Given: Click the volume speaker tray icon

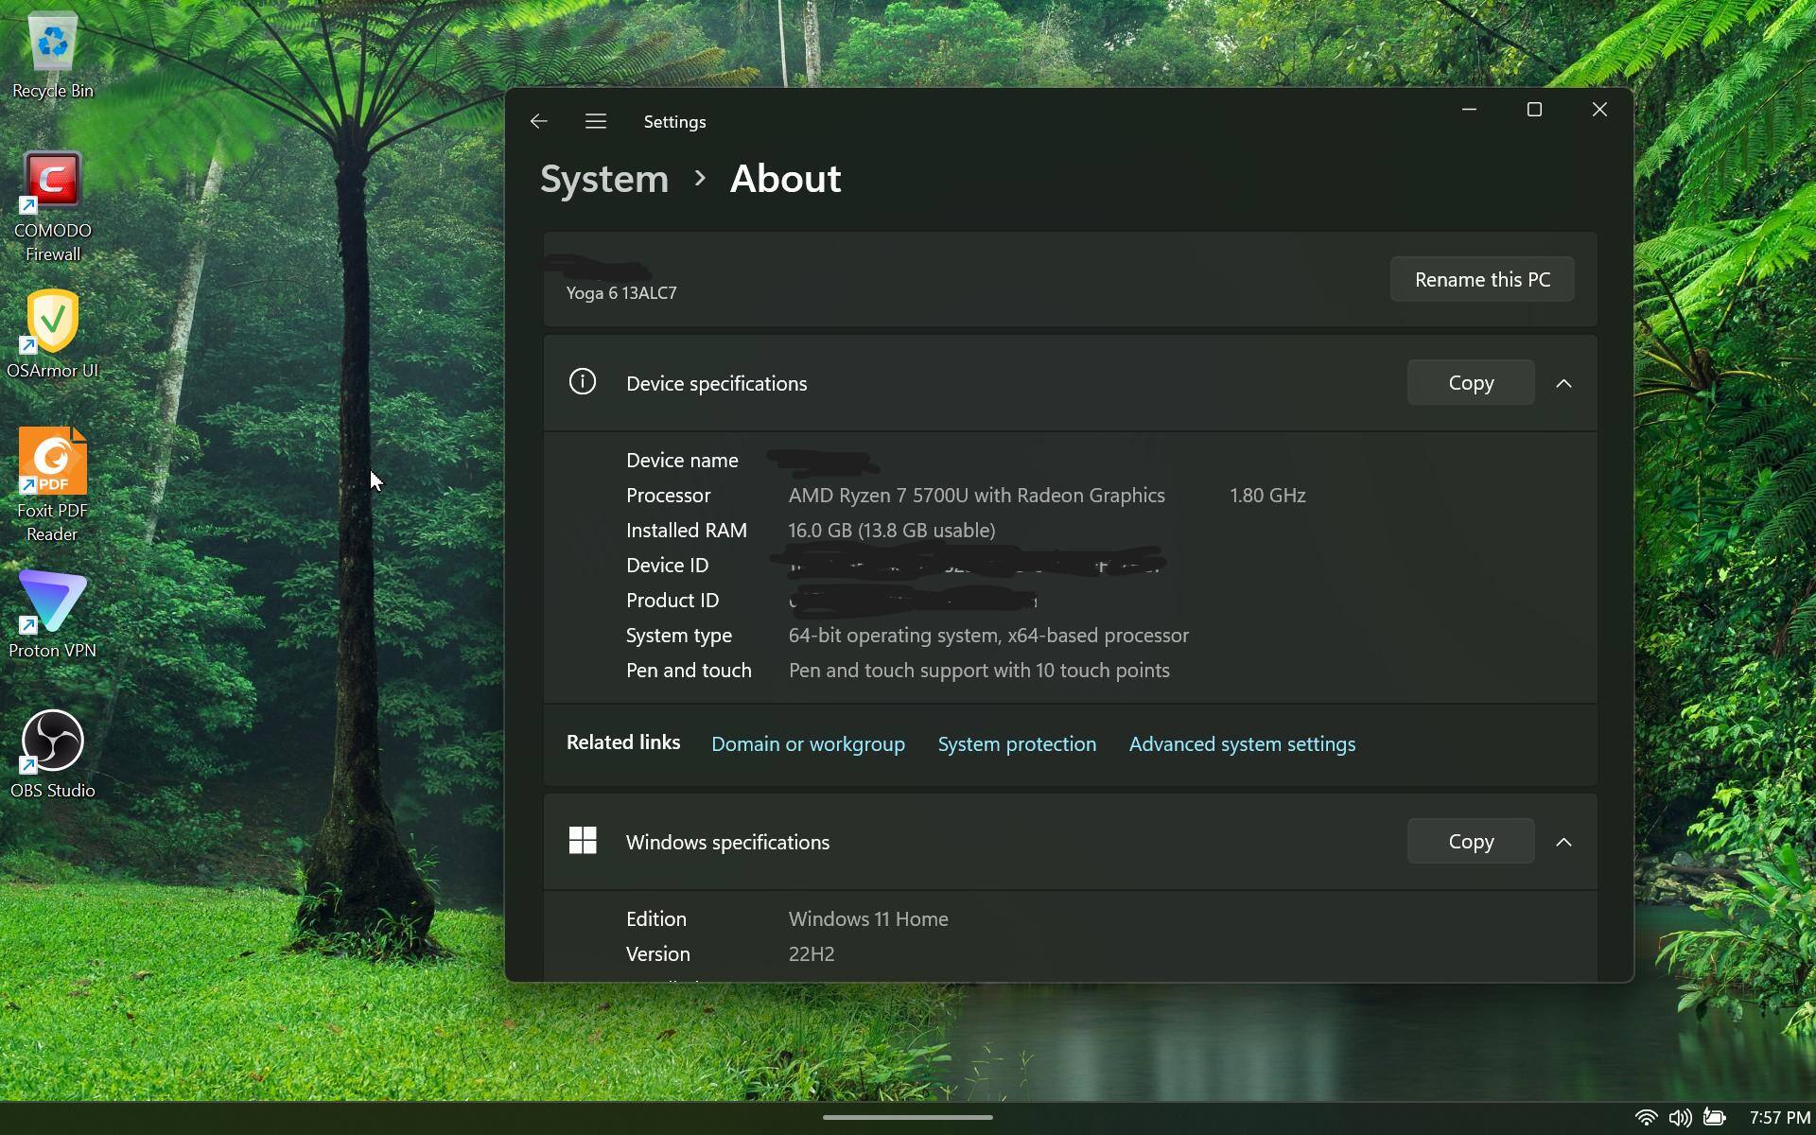Looking at the screenshot, I should click(1680, 1117).
